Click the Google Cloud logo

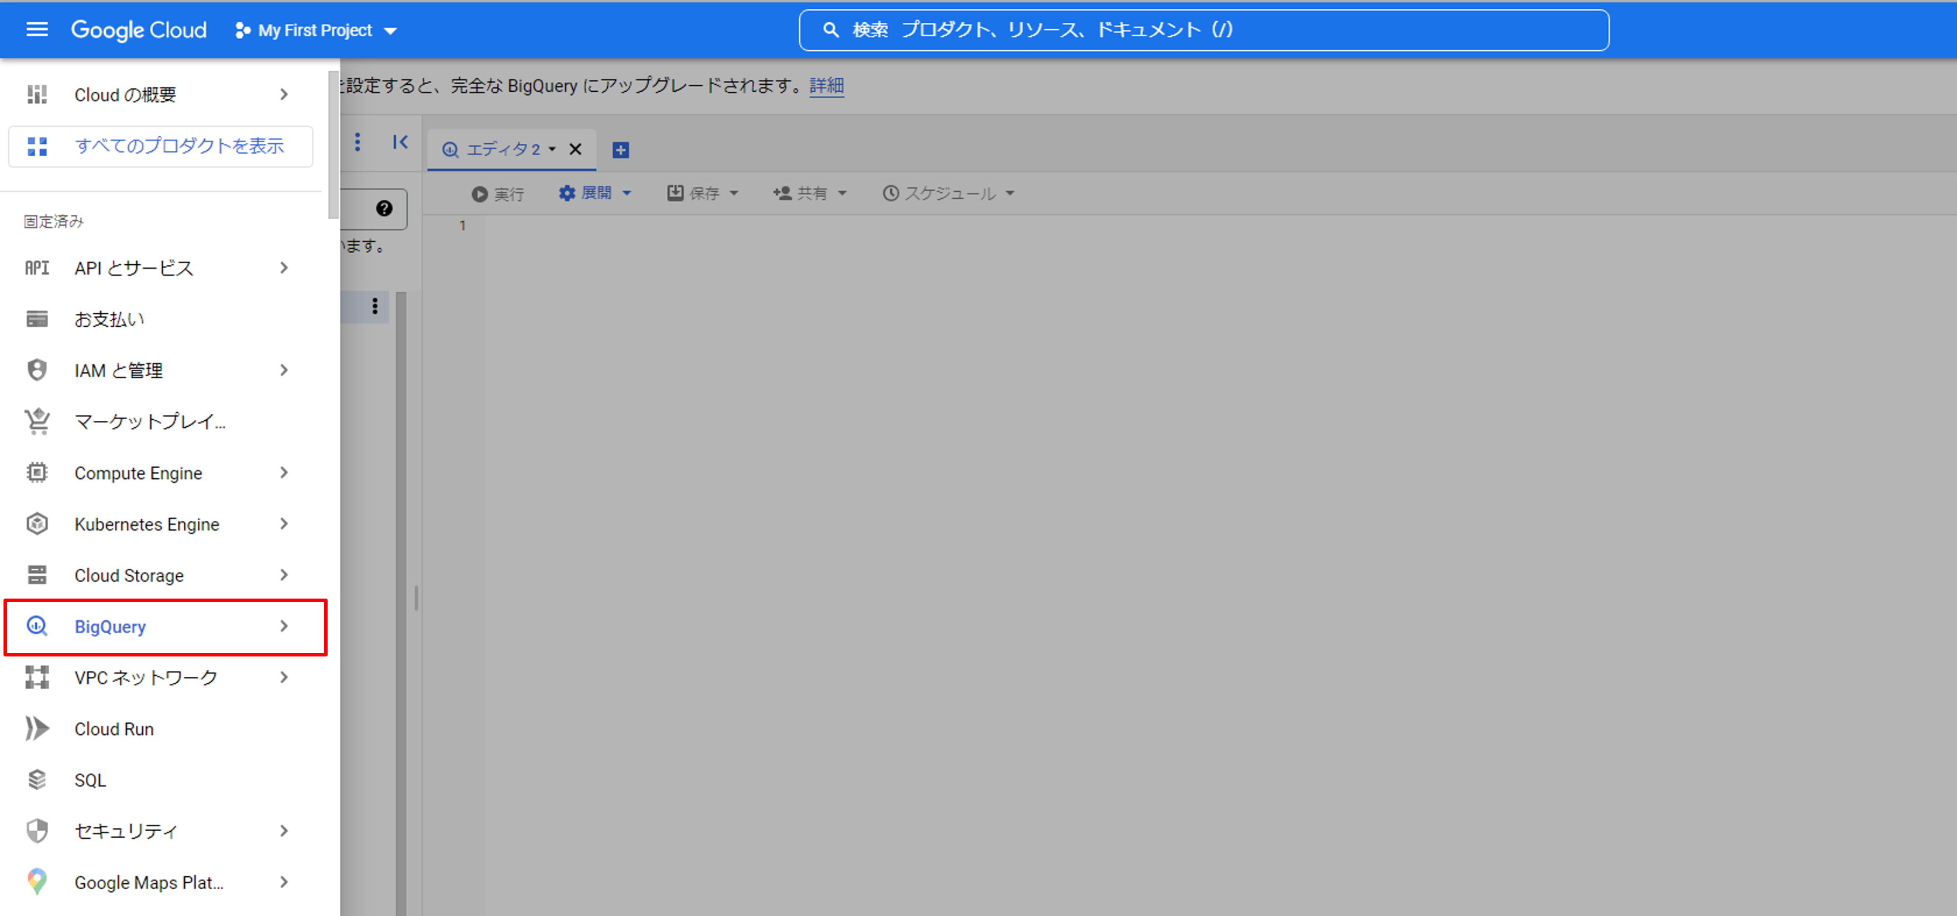[x=139, y=30]
